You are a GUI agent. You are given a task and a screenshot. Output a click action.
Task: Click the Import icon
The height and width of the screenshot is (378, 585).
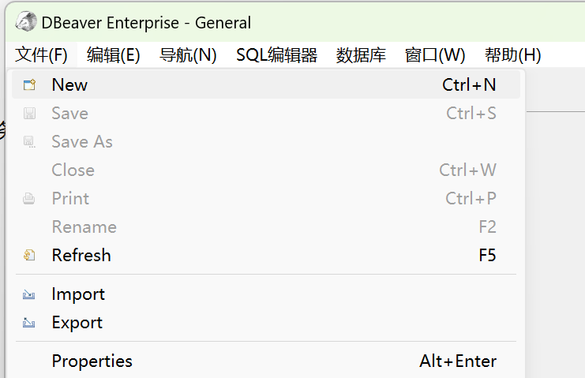pyautogui.click(x=29, y=294)
